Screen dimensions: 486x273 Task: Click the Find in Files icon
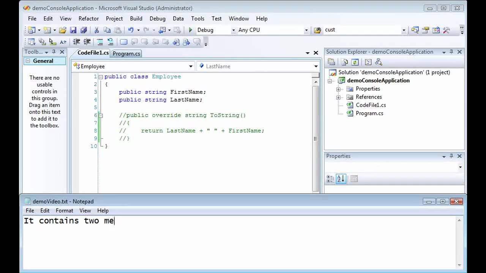(317, 30)
